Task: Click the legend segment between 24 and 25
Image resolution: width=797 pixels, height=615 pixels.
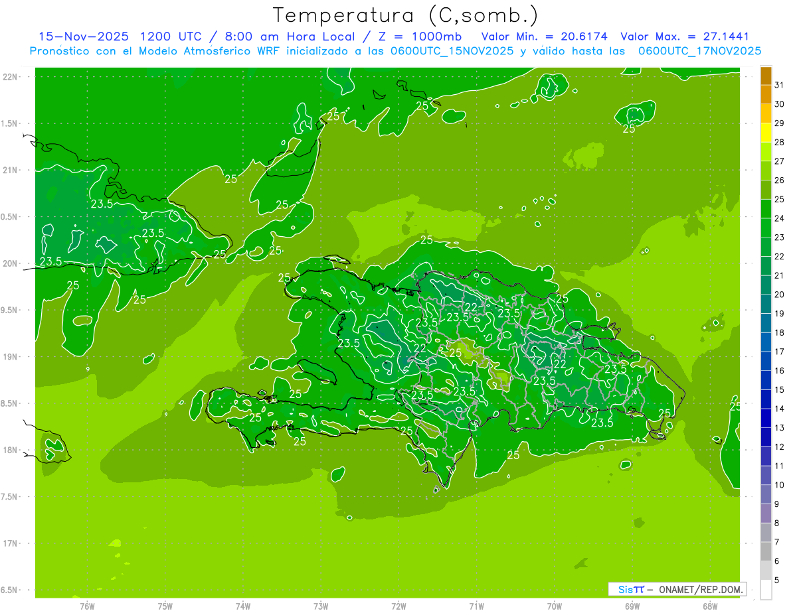Action: (766, 209)
